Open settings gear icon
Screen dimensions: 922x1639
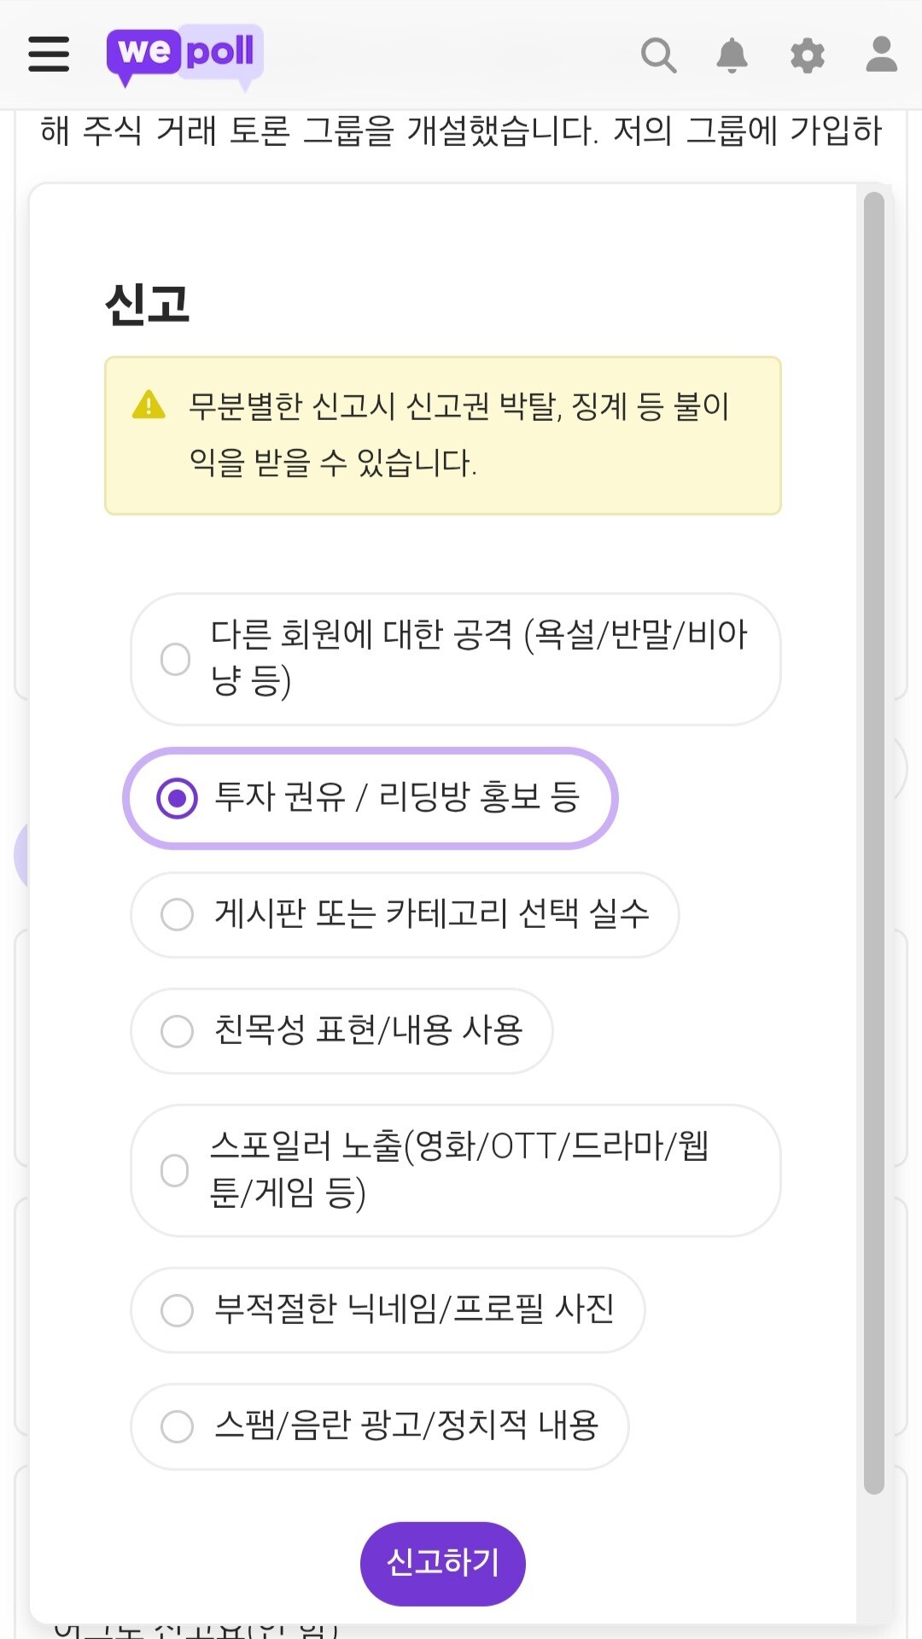(x=807, y=55)
